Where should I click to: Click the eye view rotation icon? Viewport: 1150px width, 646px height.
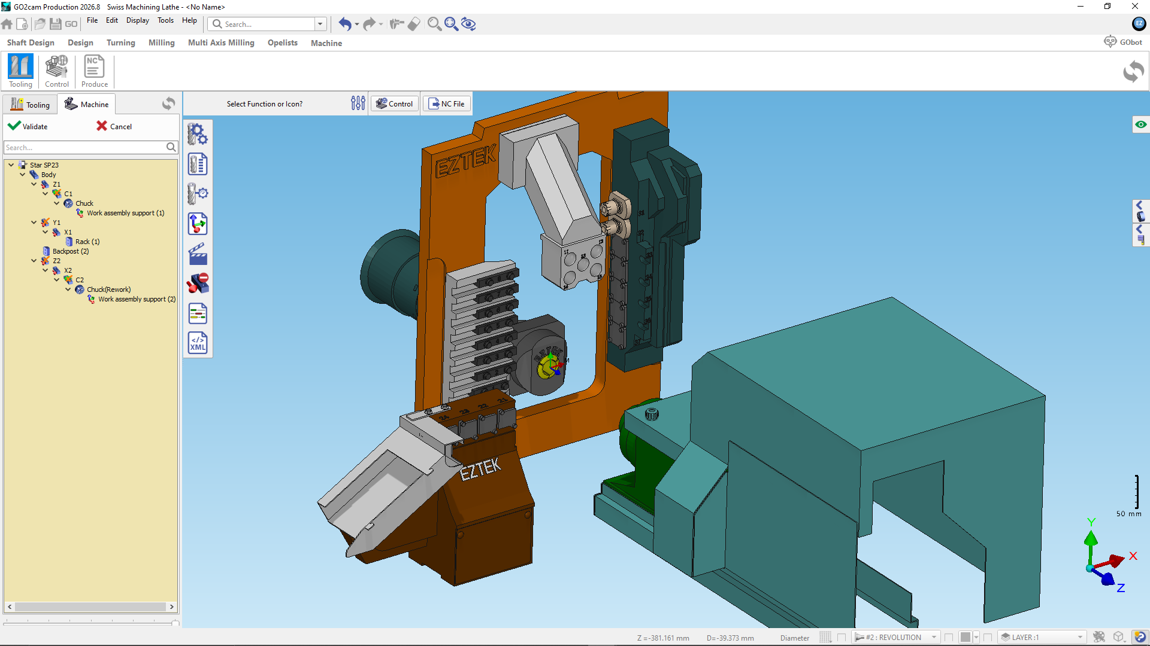tap(468, 24)
